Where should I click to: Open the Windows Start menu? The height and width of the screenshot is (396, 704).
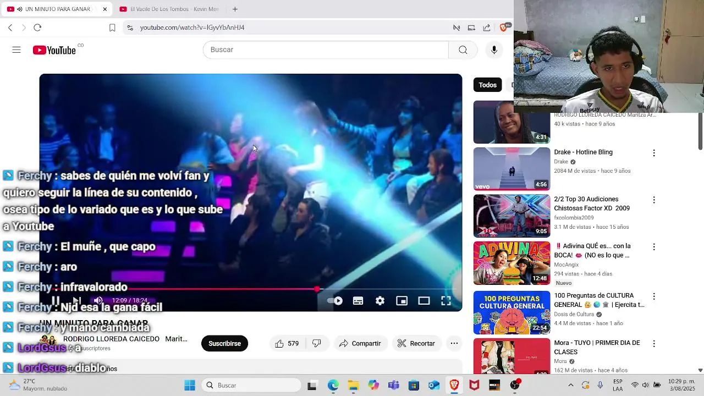pos(190,386)
